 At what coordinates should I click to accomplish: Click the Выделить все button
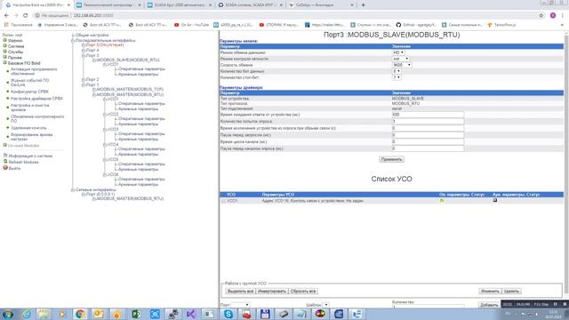(240, 291)
